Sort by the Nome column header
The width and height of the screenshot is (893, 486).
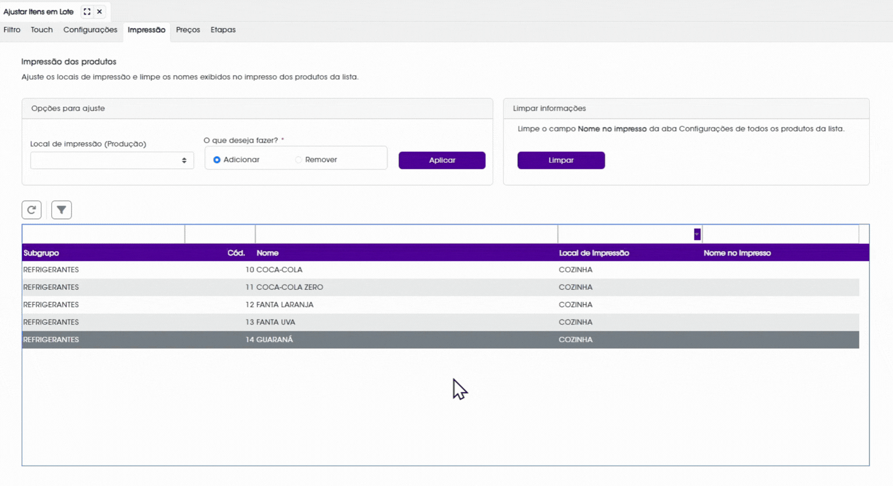tap(268, 253)
